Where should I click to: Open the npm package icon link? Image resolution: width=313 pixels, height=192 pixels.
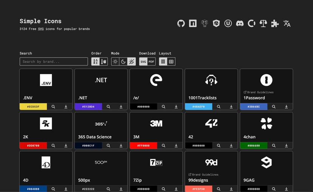tap(193, 24)
